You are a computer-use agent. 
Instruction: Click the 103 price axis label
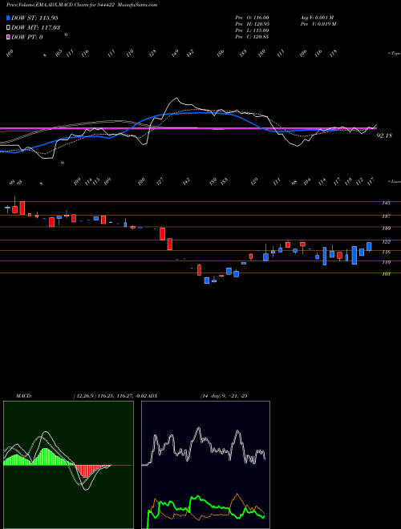386,274
